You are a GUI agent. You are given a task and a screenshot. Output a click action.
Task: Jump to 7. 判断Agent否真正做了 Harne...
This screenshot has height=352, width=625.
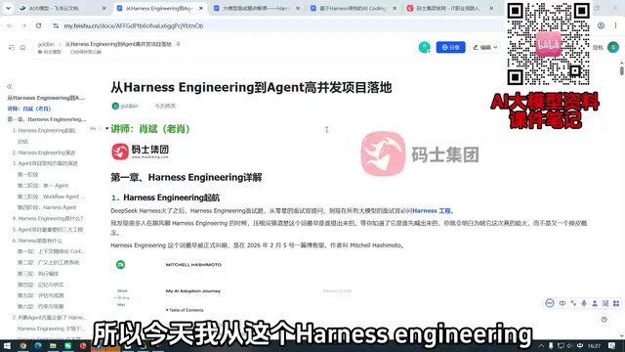click(49, 318)
